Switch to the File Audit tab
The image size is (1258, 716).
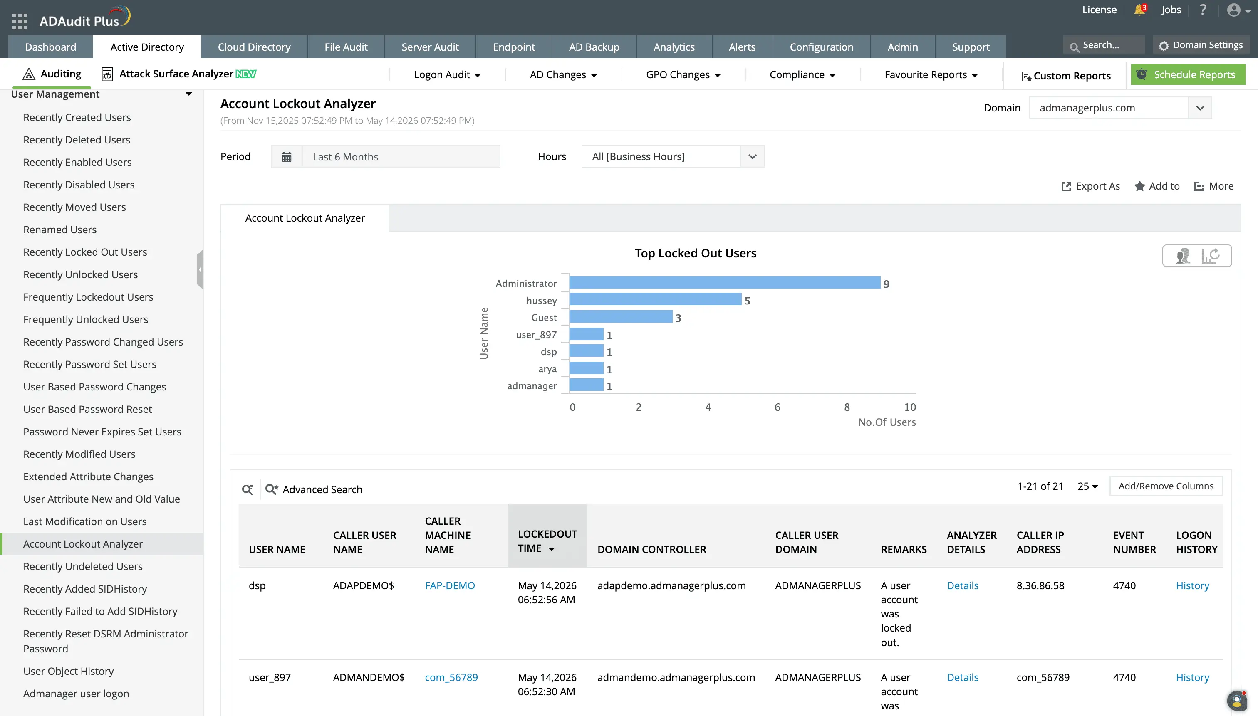point(346,47)
